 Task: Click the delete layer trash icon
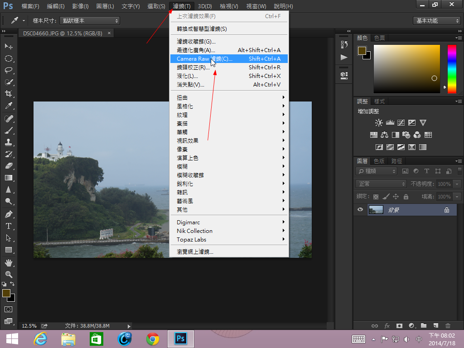pyautogui.click(x=448, y=325)
